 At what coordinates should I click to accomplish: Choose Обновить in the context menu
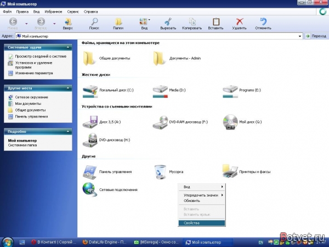pos(202,200)
